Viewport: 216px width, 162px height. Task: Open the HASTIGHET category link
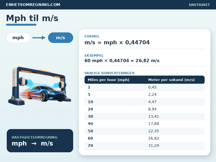click(x=199, y=5)
